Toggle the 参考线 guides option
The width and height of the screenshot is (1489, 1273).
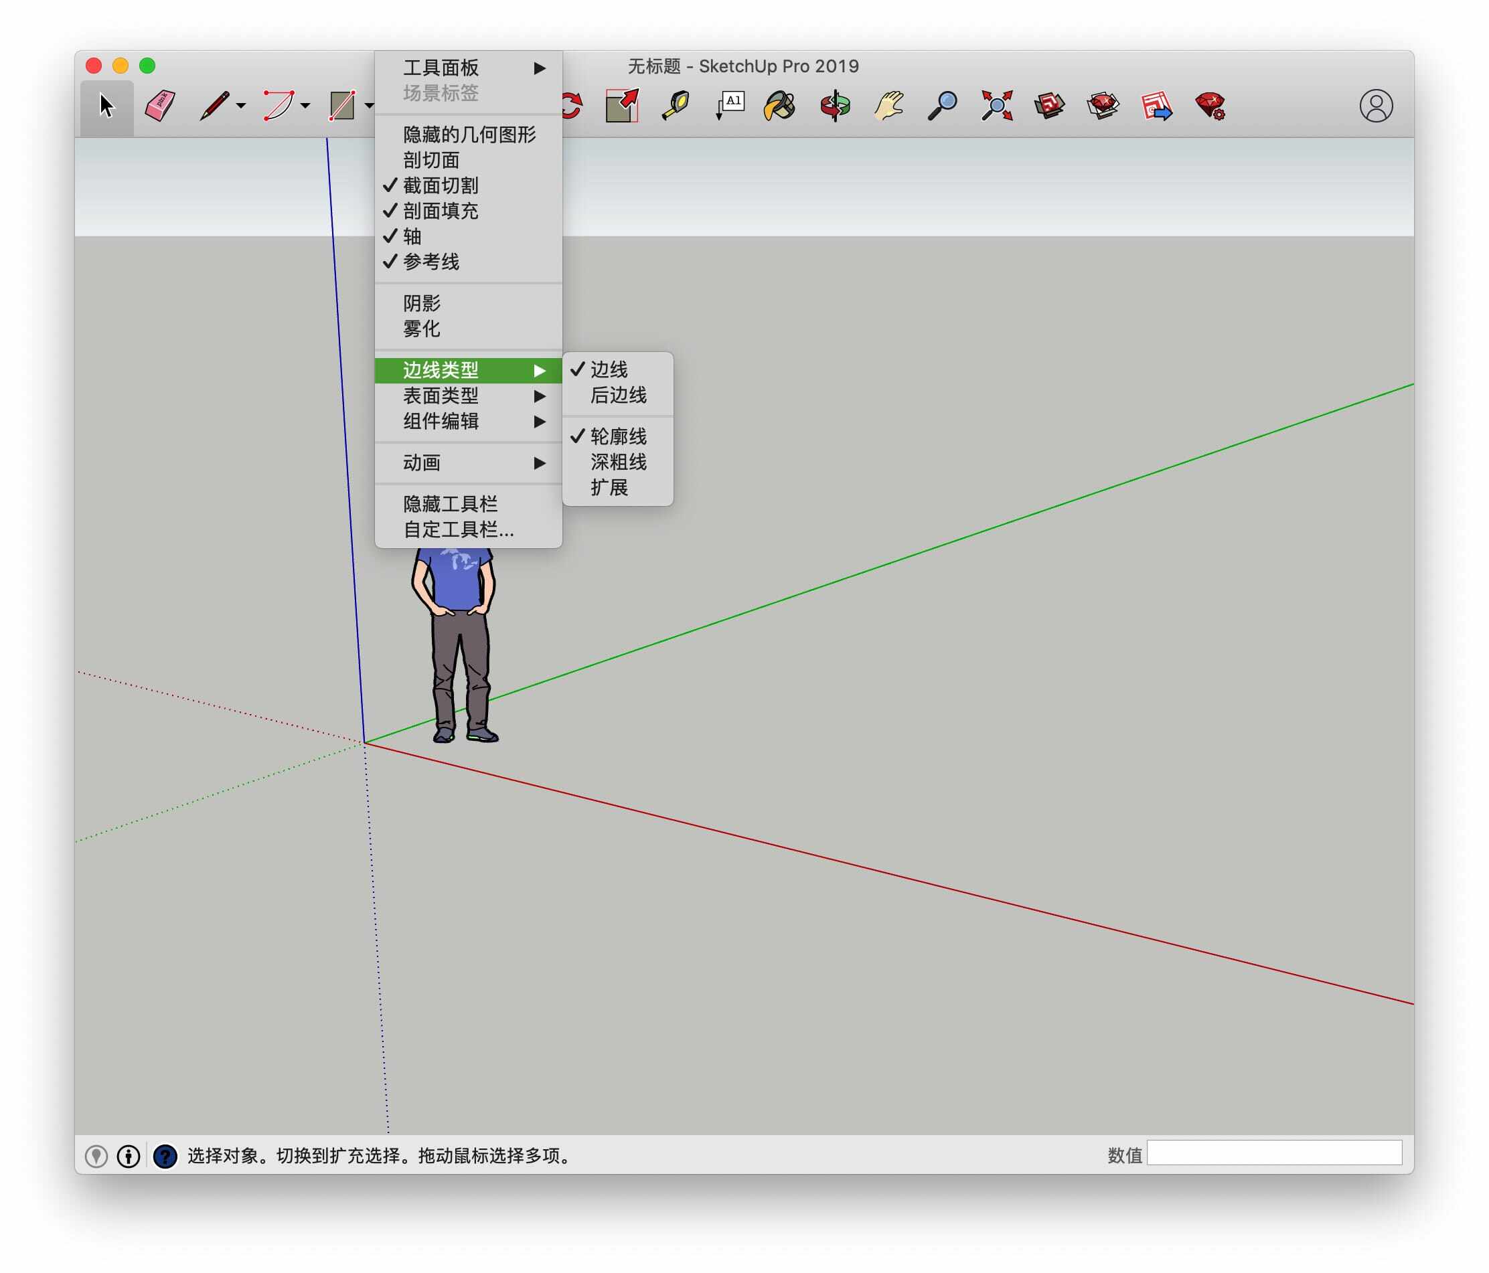click(430, 262)
